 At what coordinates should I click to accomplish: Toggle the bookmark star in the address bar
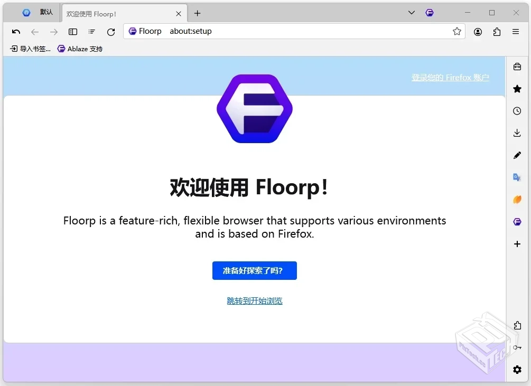click(457, 31)
